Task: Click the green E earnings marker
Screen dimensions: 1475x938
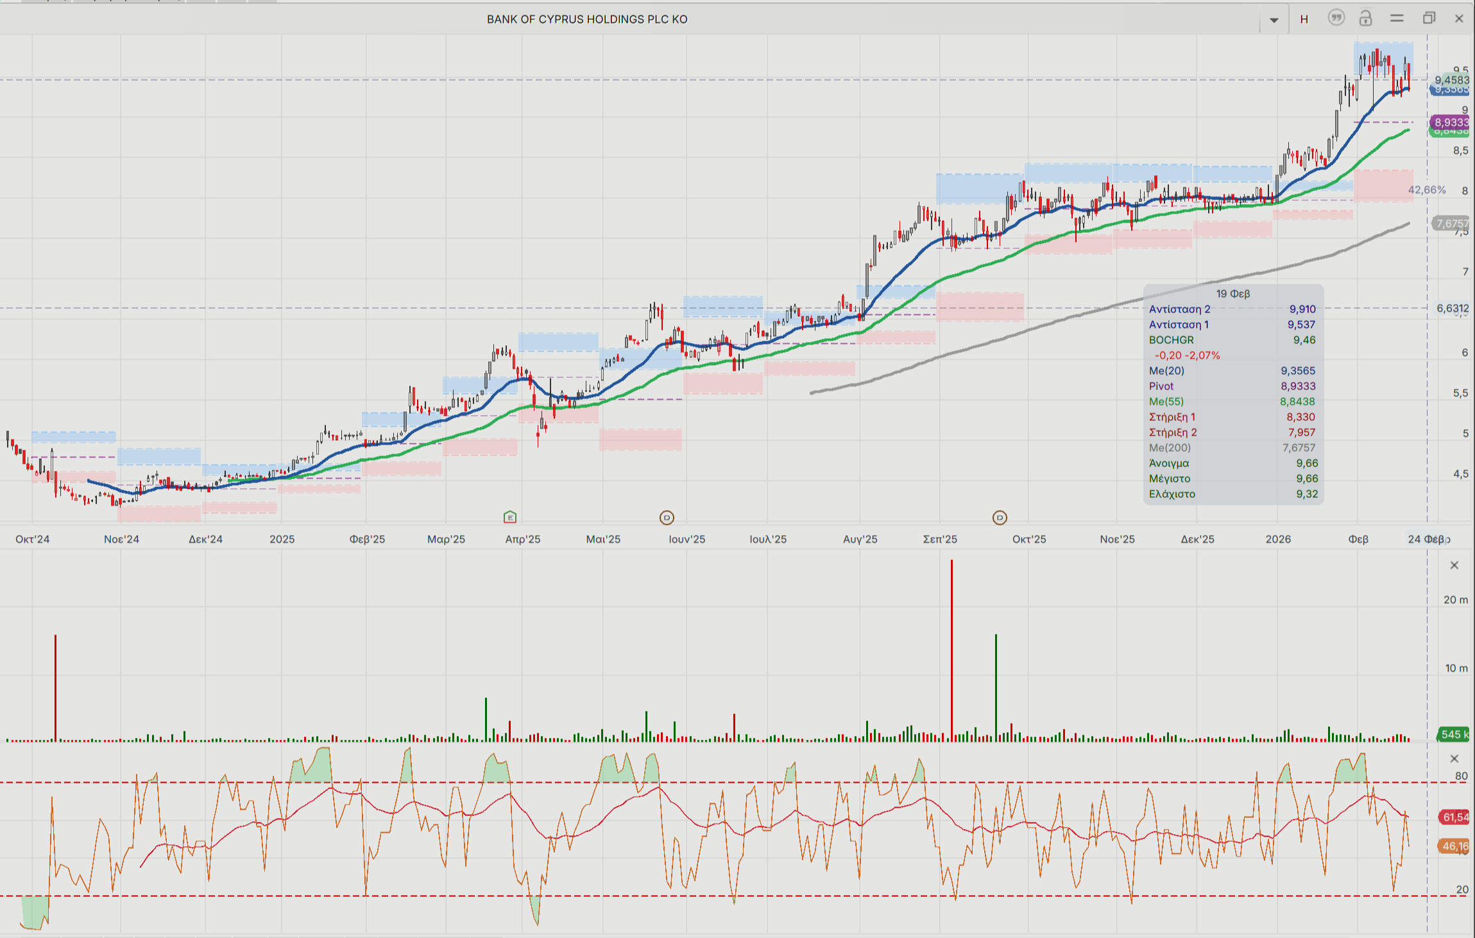Action: point(510,517)
